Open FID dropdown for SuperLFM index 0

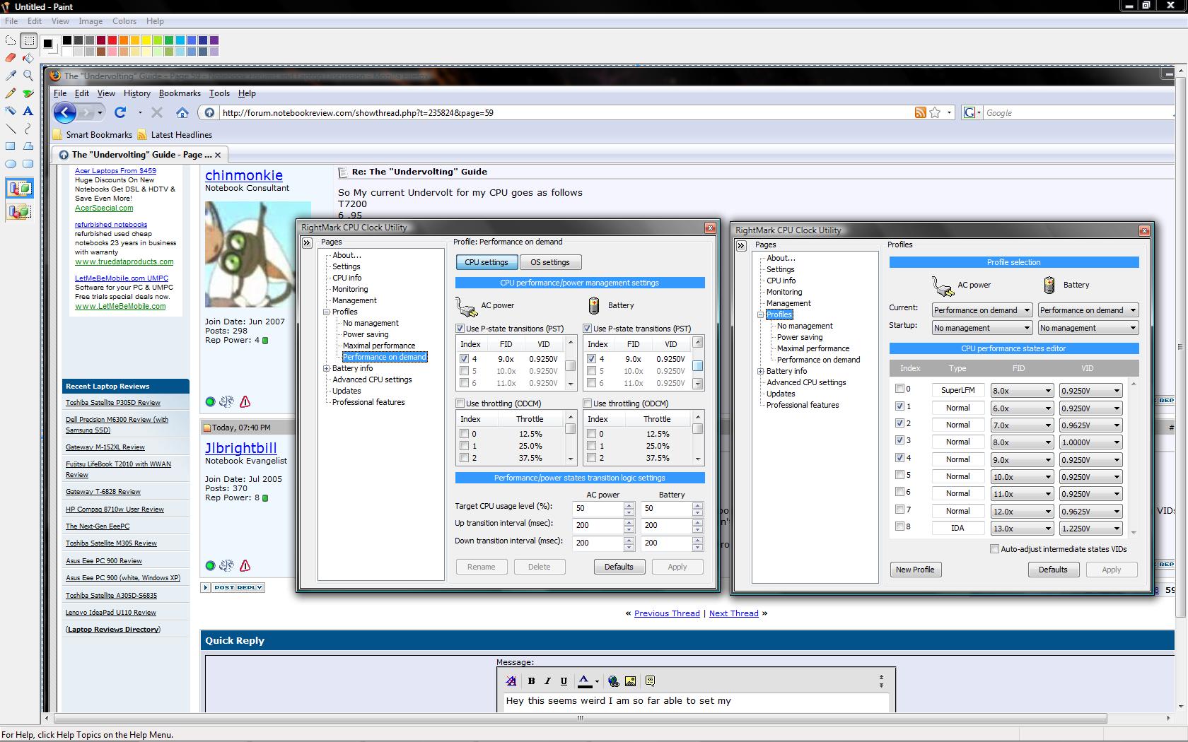click(1022, 390)
